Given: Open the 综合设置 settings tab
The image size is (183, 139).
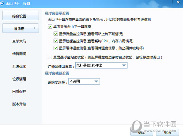Looking at the screenshot, I should (20, 16).
